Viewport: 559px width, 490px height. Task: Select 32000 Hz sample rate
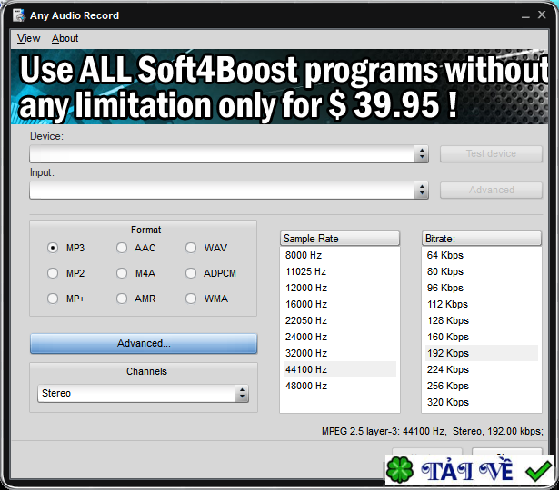coord(340,353)
